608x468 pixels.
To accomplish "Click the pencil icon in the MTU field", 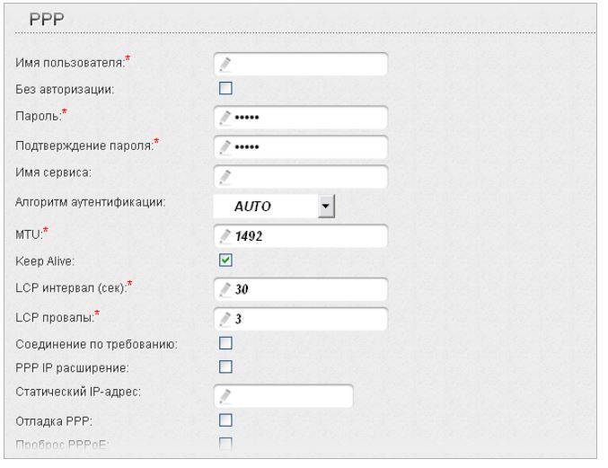I will pyautogui.click(x=225, y=235).
